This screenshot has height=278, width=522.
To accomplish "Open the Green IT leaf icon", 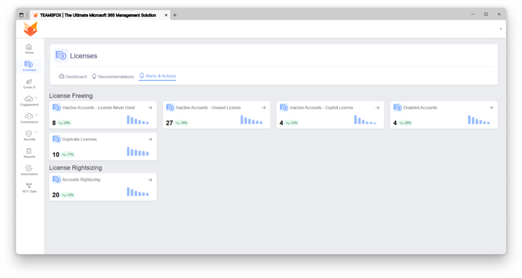I will [x=29, y=82].
